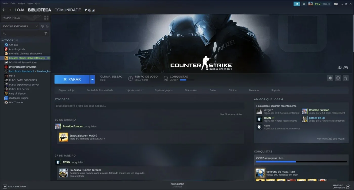354x190 pixels.
Task: Open the Jogos menu
Action: [x=30, y=4]
